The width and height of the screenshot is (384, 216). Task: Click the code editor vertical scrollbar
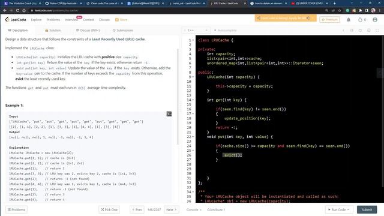point(383,112)
